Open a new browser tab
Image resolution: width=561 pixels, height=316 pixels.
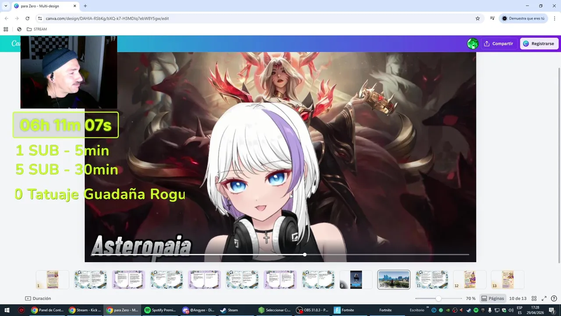[85, 6]
